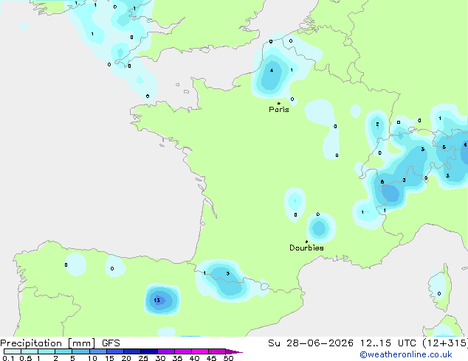
Task: Click the purple arrow beyond 50 on the legend
Action: tap(234, 351)
